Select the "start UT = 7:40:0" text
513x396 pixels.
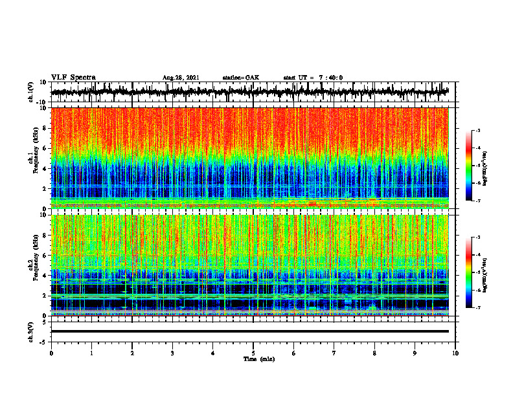click(x=313, y=78)
